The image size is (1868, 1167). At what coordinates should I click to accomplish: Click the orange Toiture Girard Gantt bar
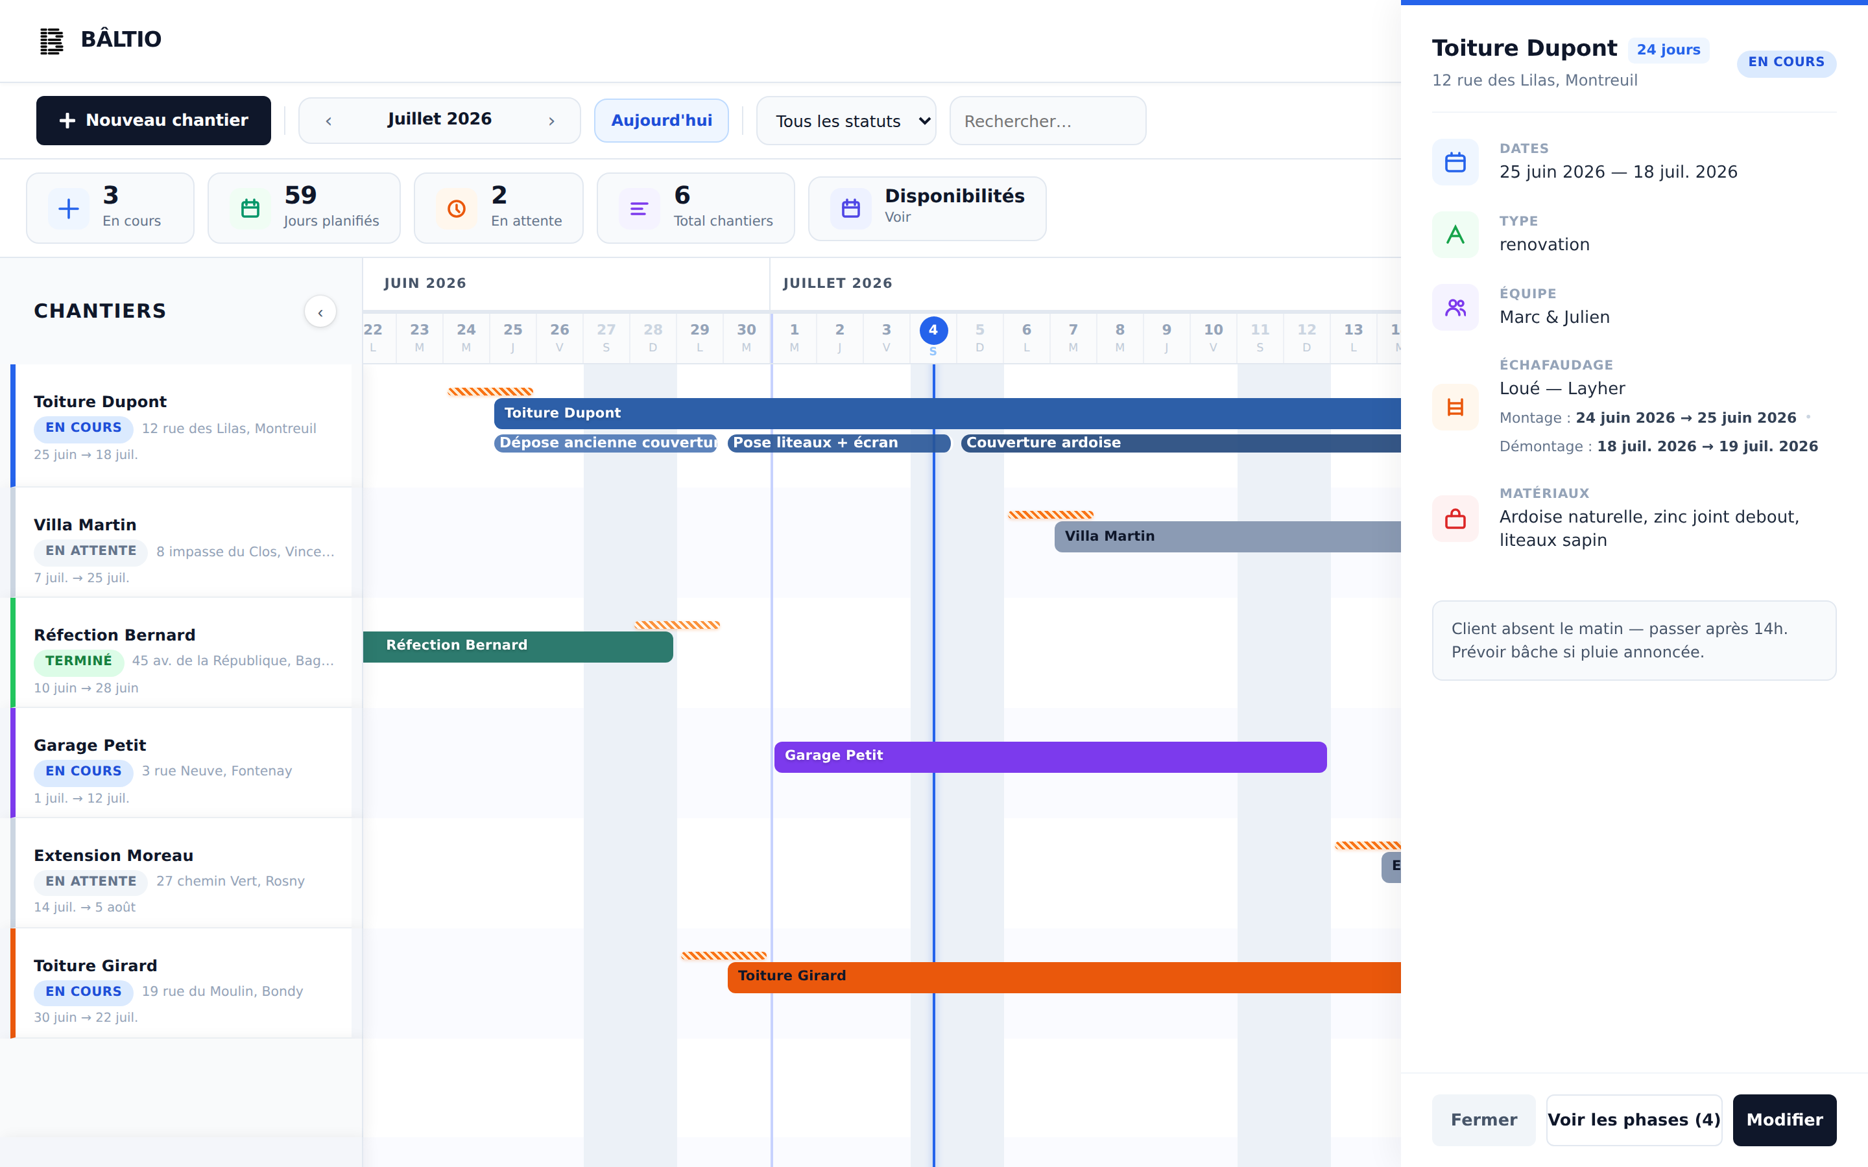click(x=1064, y=977)
